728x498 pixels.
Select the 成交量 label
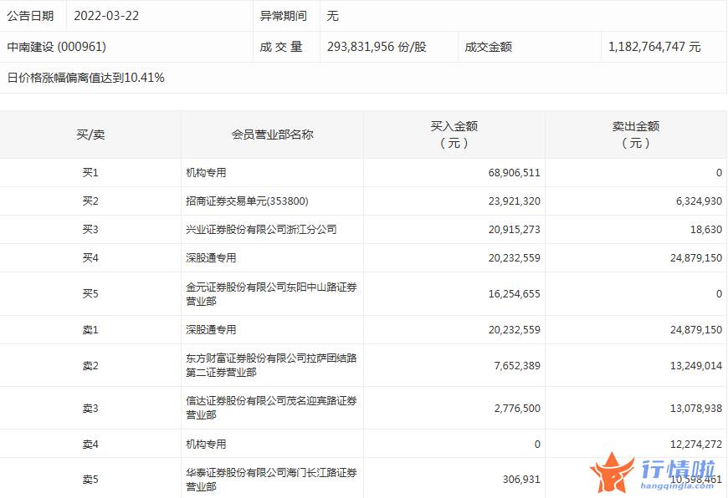click(x=281, y=47)
